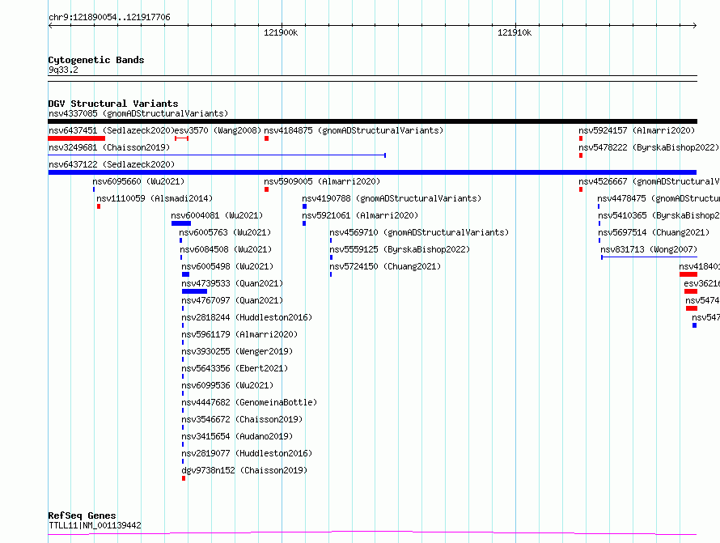This screenshot has width=720, height=543.
Task: Click nsv5410365 variant label
Action: point(659,215)
